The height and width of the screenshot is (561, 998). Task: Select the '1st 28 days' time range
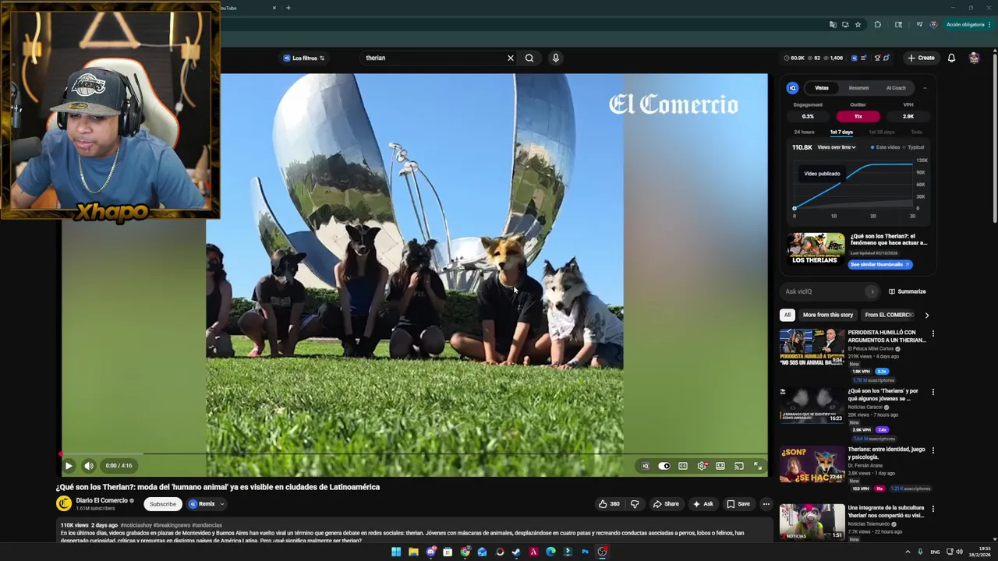882,132
